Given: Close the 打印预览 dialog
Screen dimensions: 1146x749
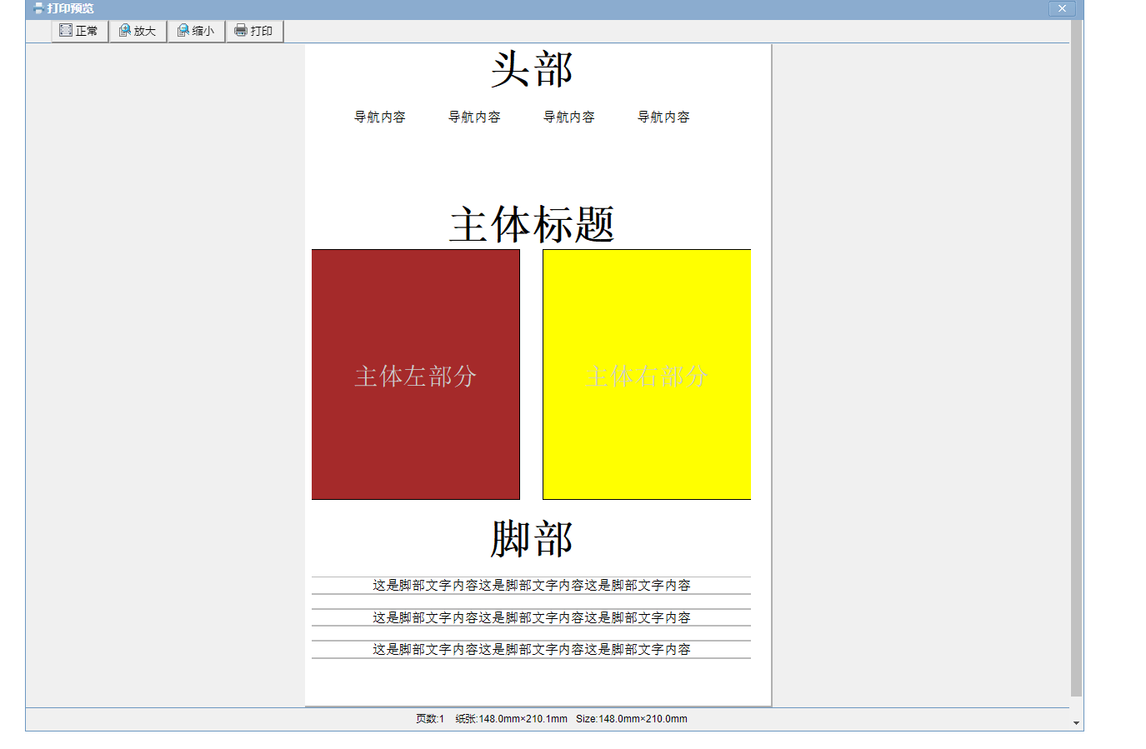Looking at the screenshot, I should 1062,8.
